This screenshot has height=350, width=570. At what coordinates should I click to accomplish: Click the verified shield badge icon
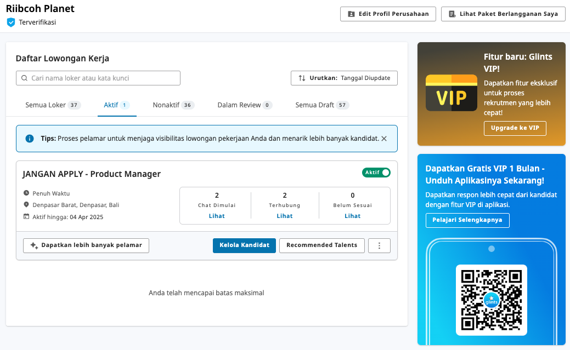coord(10,22)
